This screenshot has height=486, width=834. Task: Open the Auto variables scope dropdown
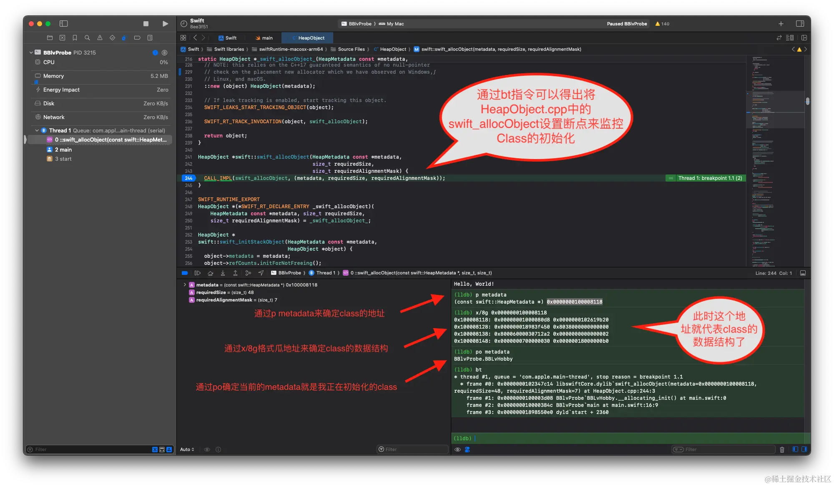187,449
